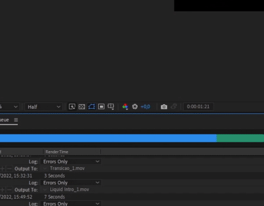This screenshot has width=264, height=206.
Task: Toggle mask and shape path visibility
Action: coord(92,106)
